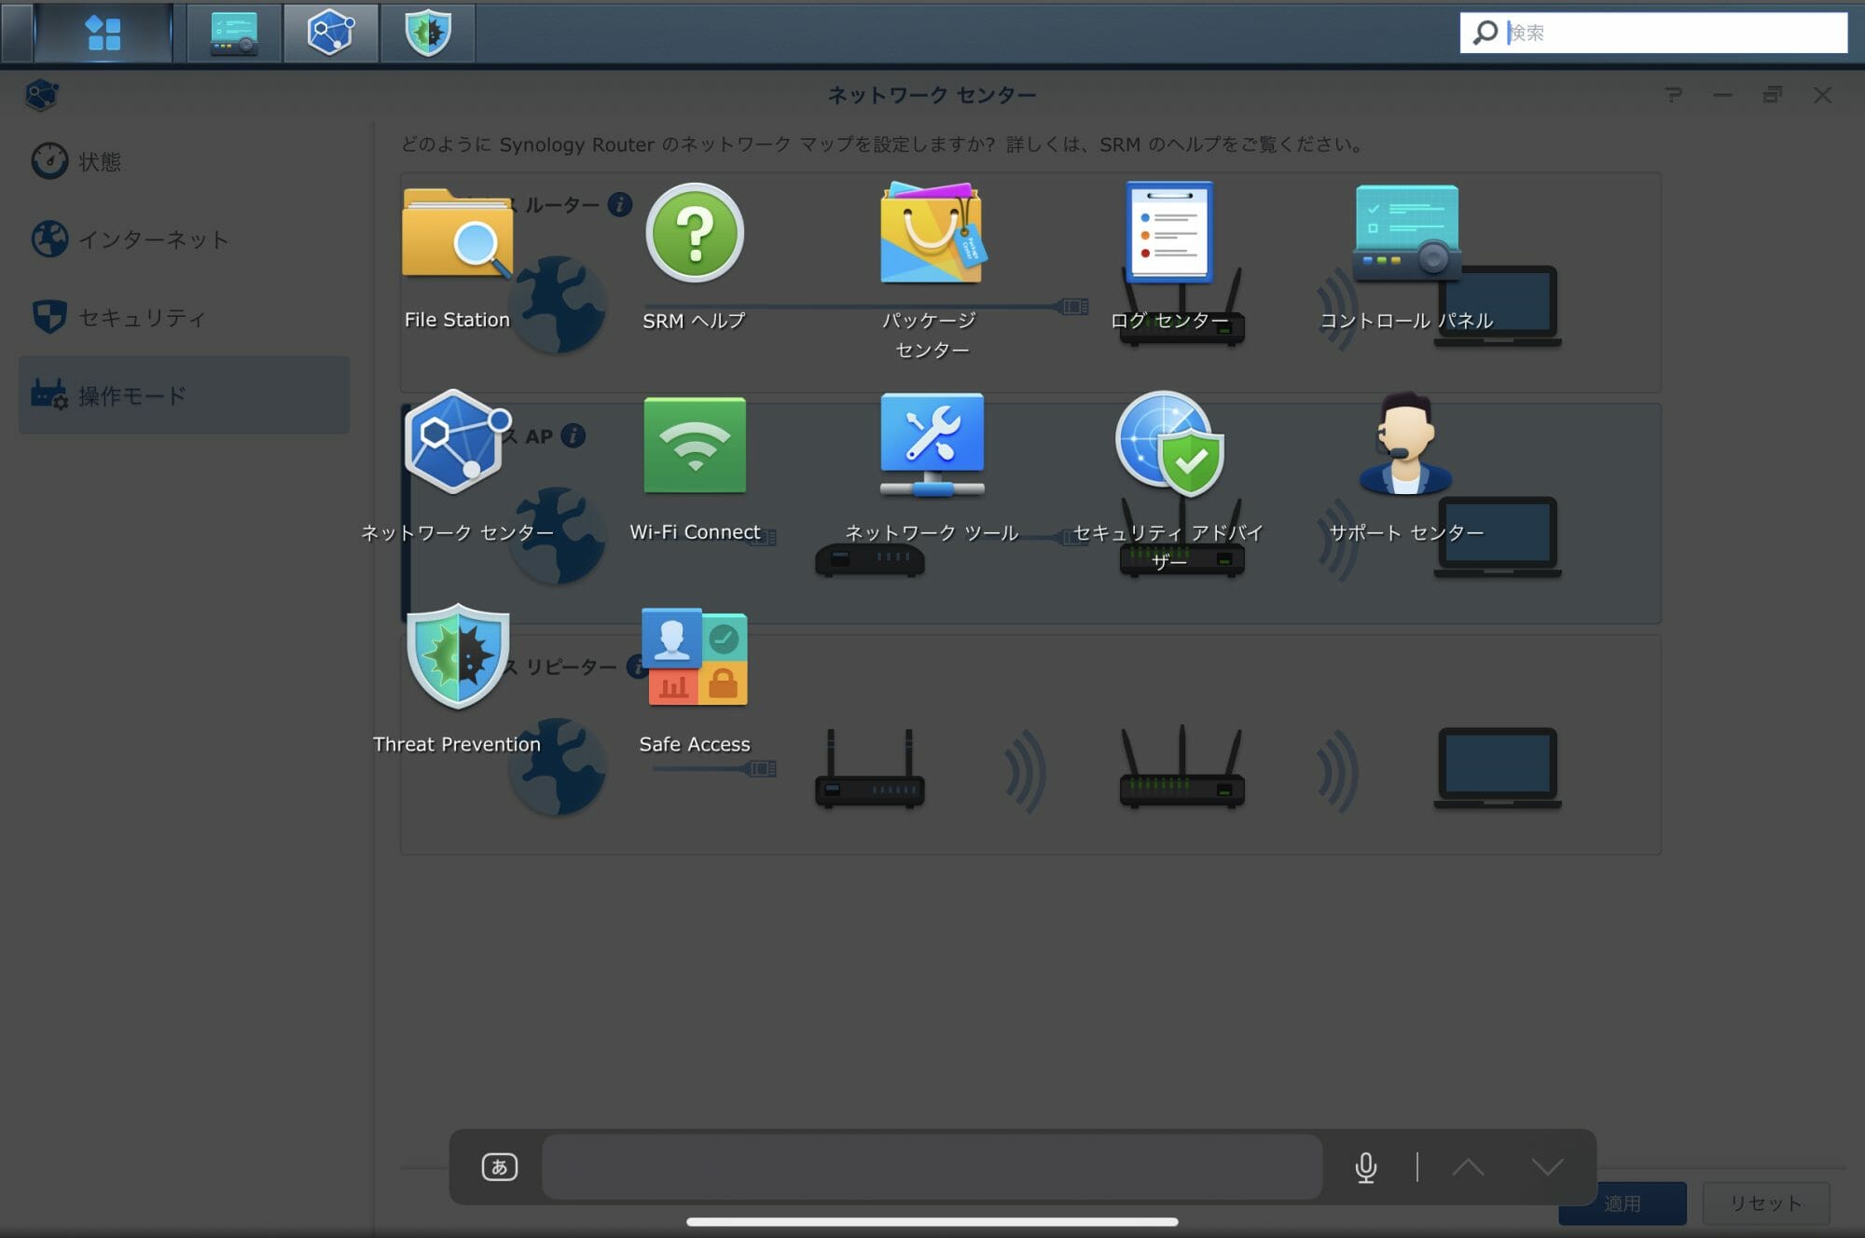Choose the ルーター mode panel
Image resolution: width=1865 pixels, height=1238 pixels.
[1030, 282]
